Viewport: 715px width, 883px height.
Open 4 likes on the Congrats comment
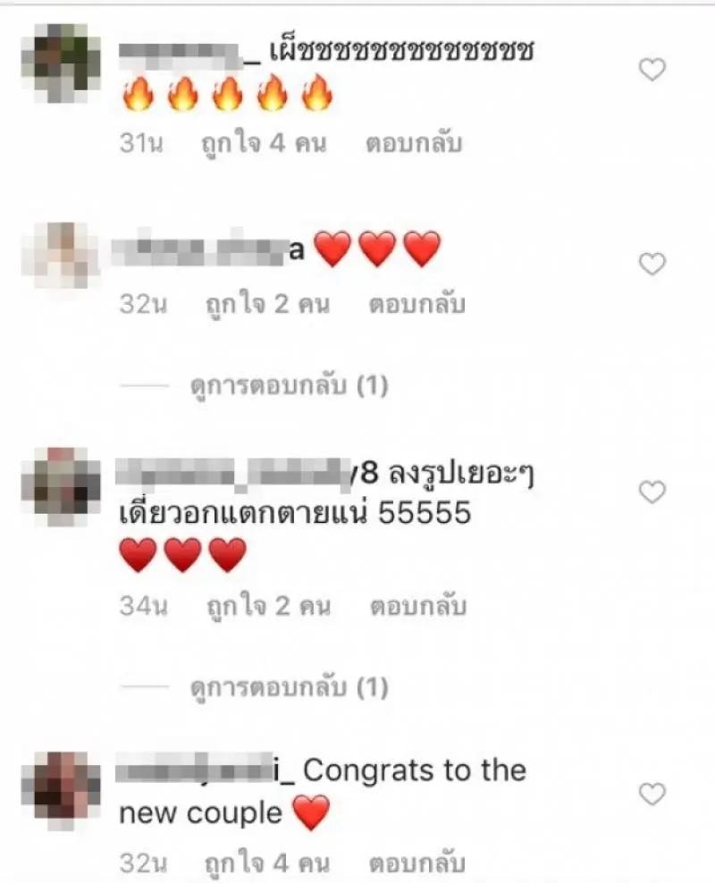pos(267,864)
